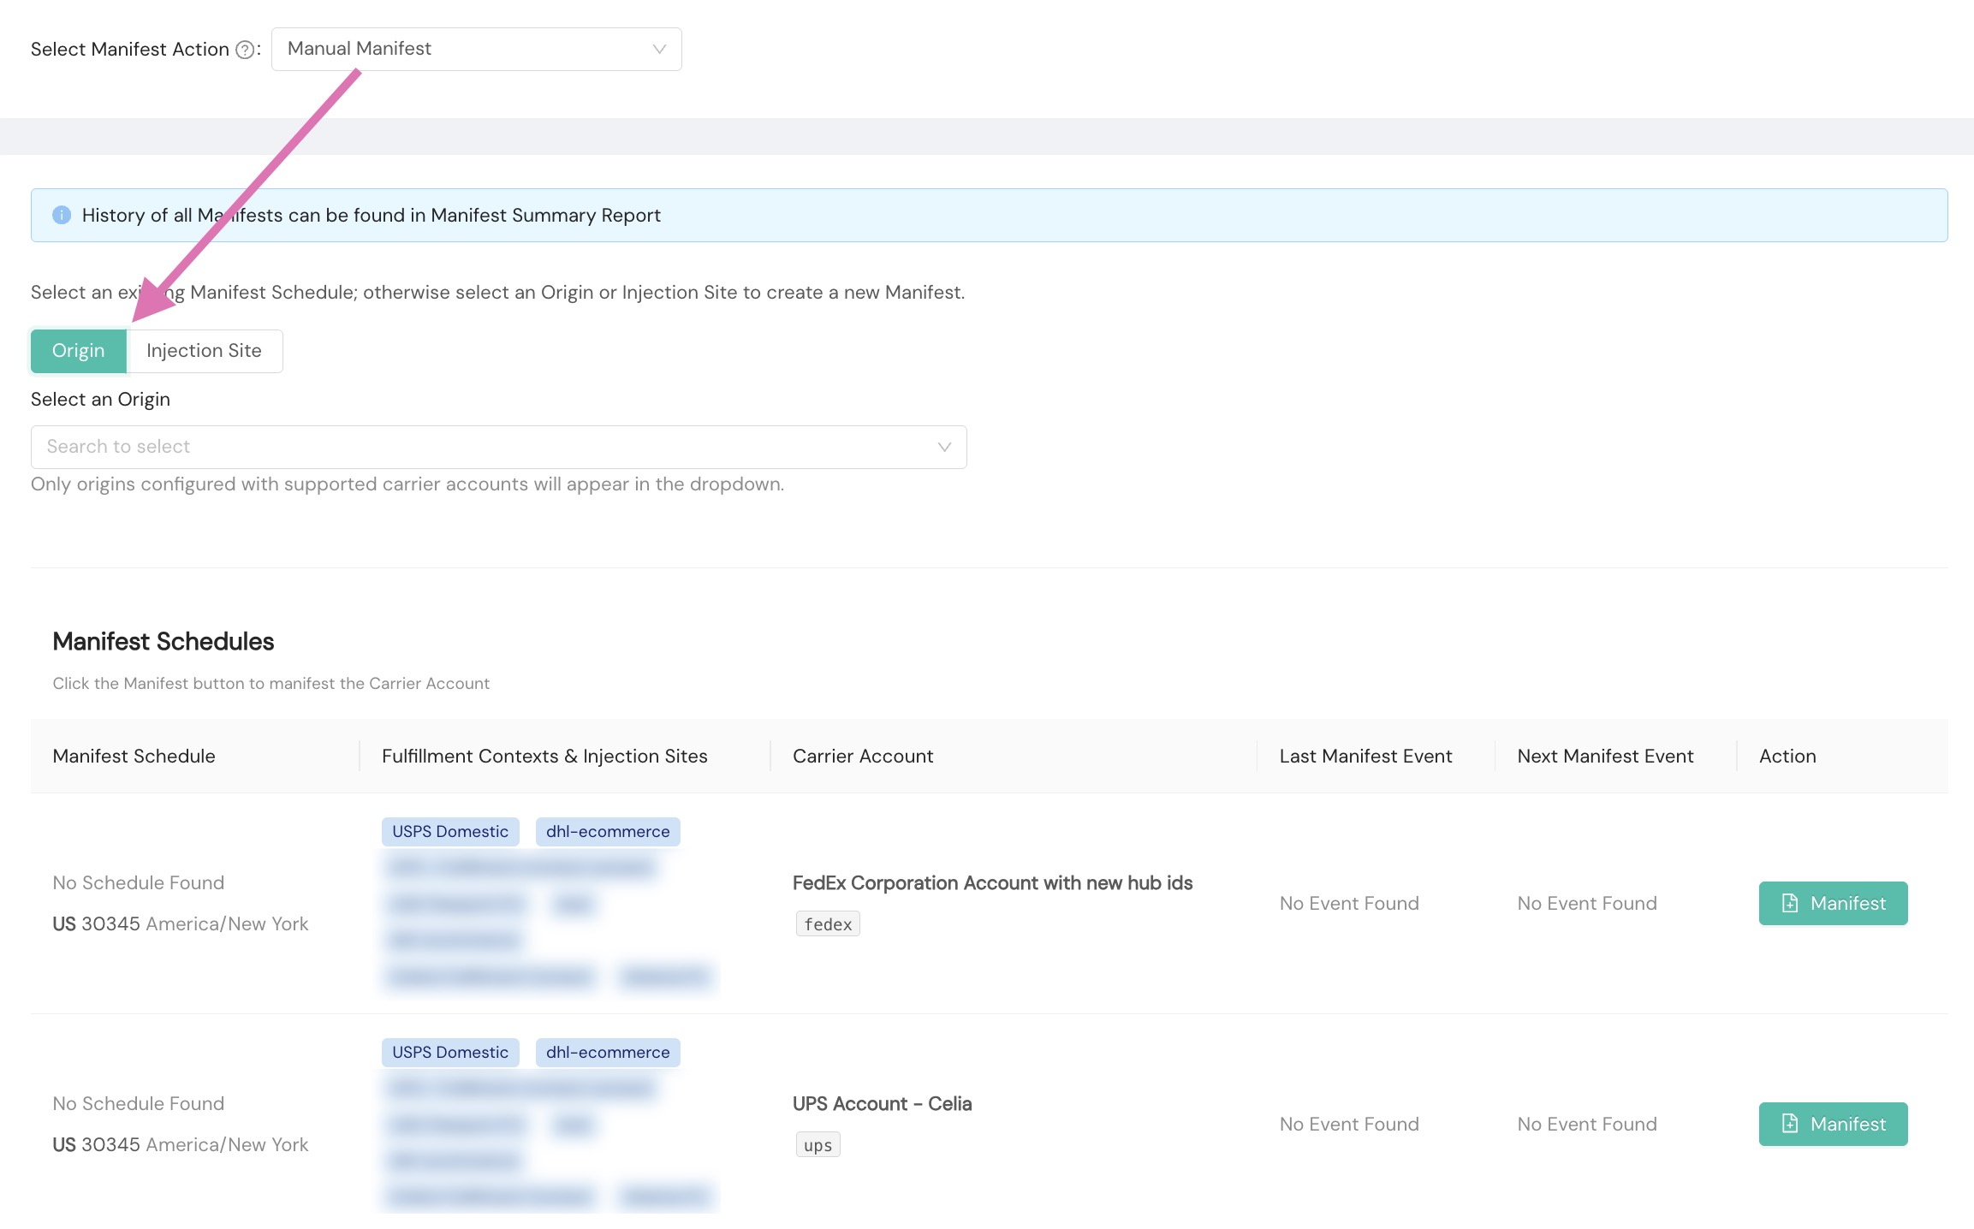Click USPS Domestic tag in FedEx row
Viewport: 1974px width, 1229px height.
tap(450, 832)
